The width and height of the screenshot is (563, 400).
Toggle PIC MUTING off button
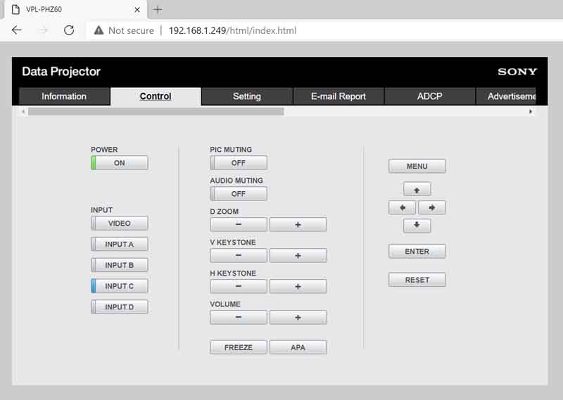coord(239,163)
